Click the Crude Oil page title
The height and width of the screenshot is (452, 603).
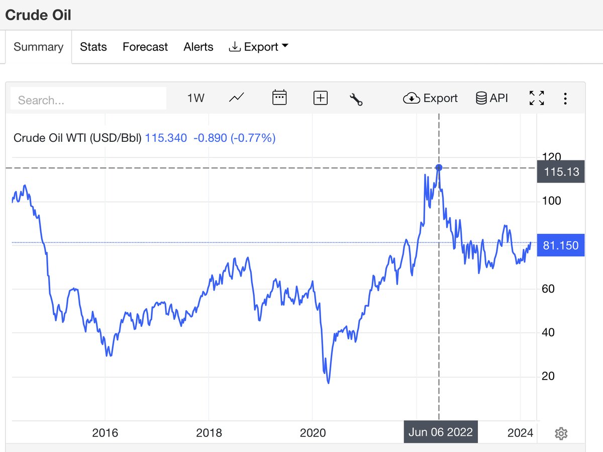tap(38, 15)
